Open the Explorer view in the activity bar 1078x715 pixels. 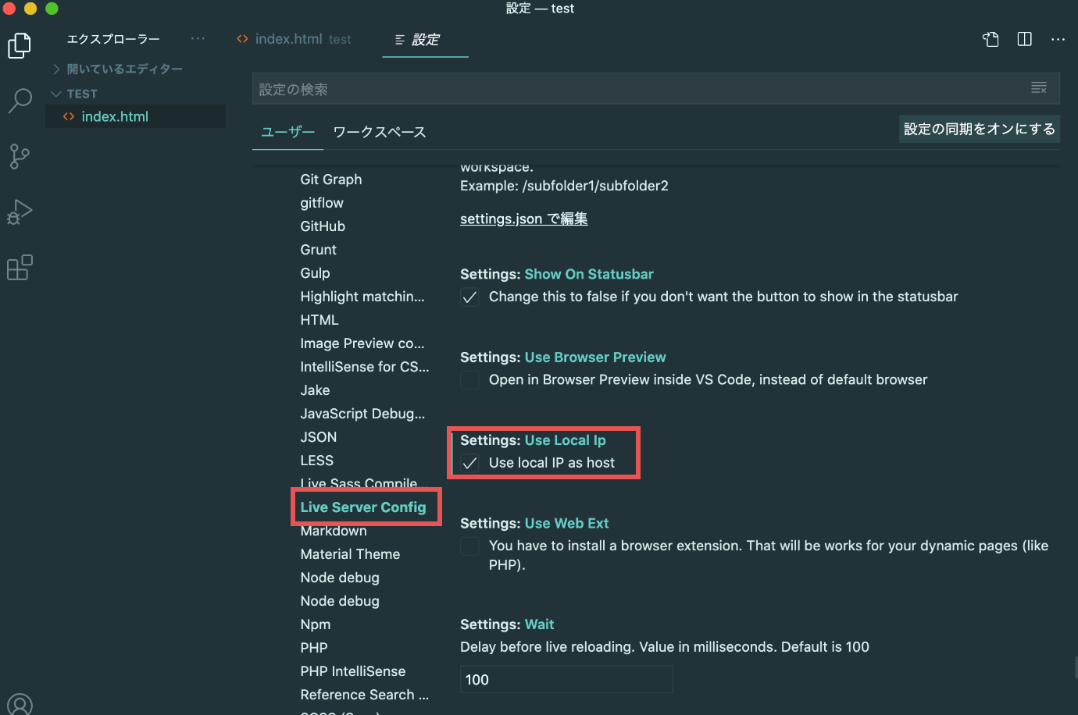(20, 44)
